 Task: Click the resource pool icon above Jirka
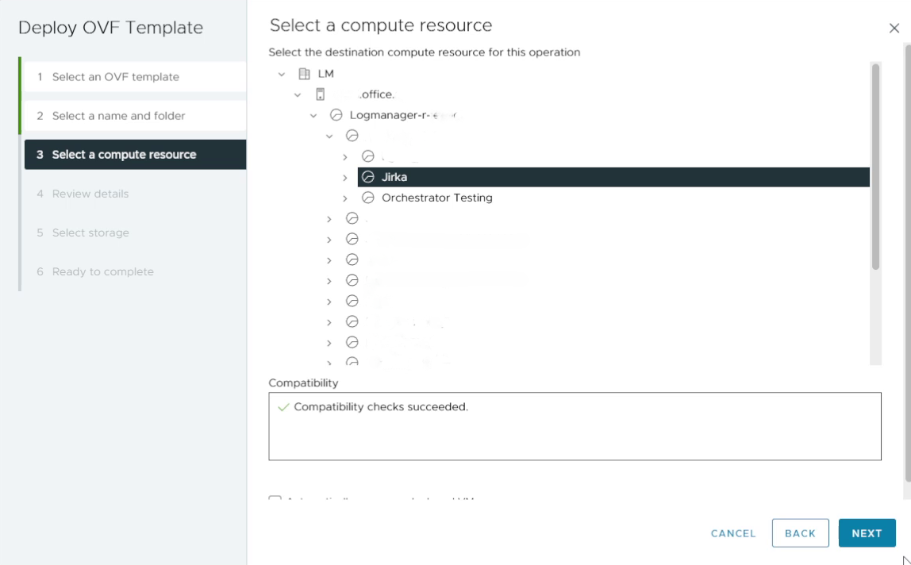pyautogui.click(x=368, y=156)
